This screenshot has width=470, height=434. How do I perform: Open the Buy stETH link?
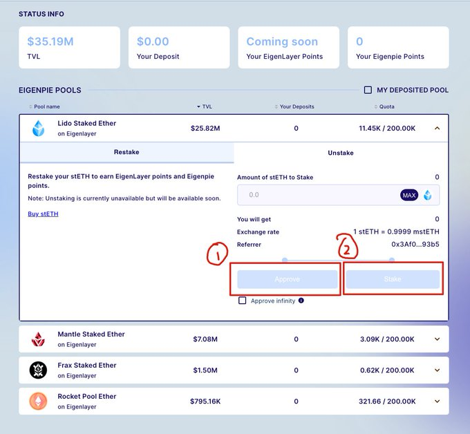click(43, 214)
